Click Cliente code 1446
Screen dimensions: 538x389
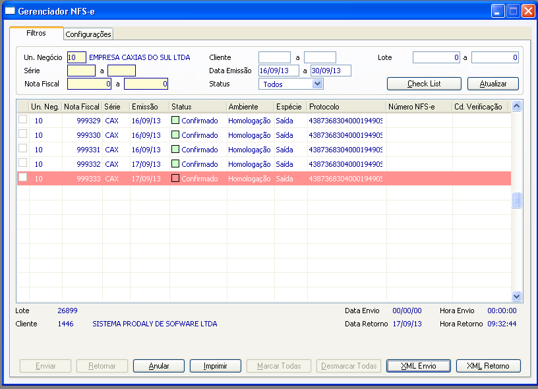(x=65, y=324)
